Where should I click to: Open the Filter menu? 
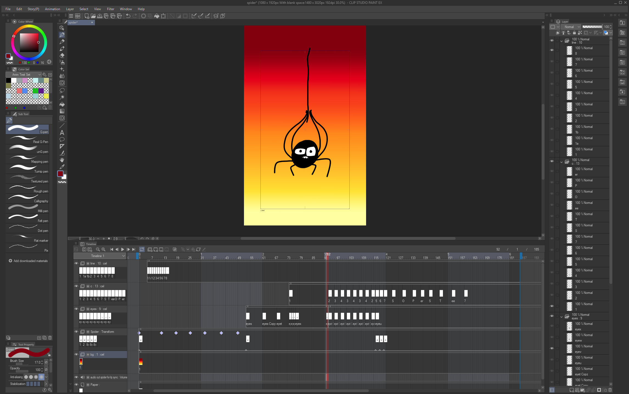(111, 9)
